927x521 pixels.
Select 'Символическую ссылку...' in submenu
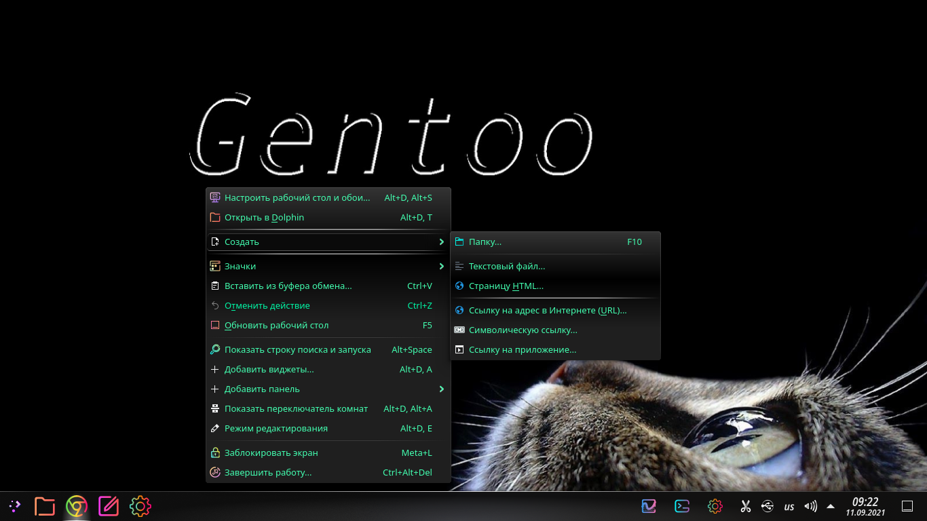coord(555,330)
